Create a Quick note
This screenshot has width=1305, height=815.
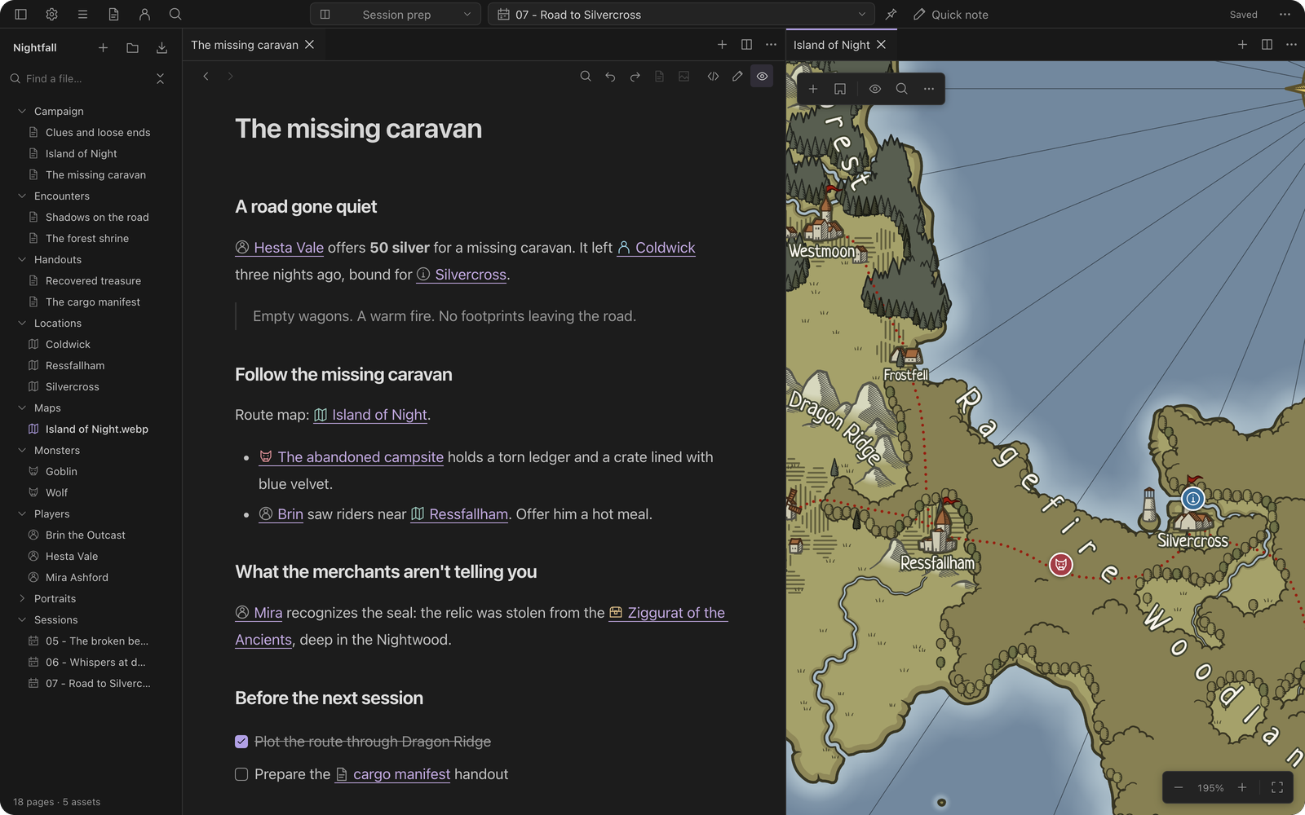(x=950, y=15)
